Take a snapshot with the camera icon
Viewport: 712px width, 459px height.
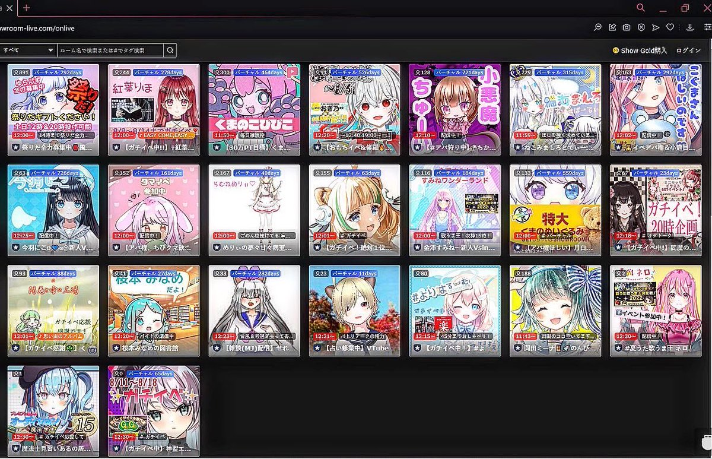(627, 27)
